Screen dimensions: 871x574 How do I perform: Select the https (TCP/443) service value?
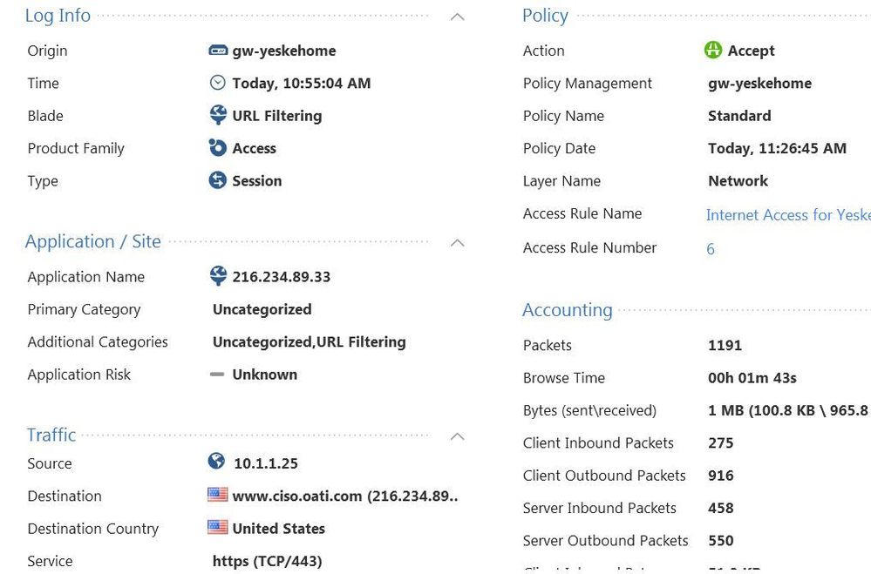pos(267,561)
